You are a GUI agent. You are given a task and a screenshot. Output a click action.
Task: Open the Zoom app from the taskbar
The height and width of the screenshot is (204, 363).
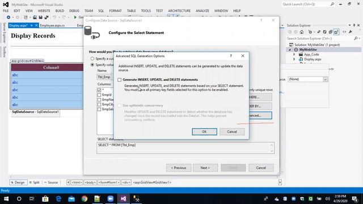[111, 199]
